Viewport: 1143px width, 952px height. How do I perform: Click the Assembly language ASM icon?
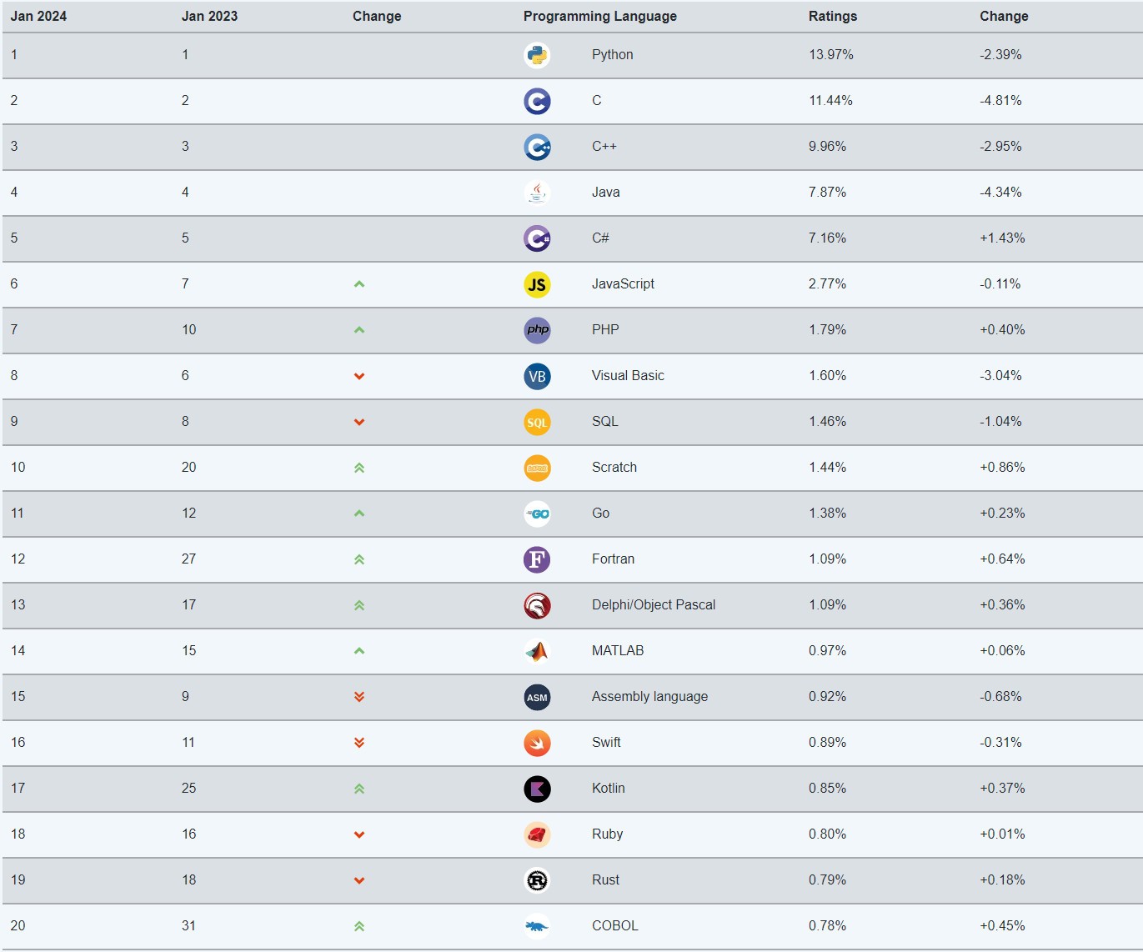(537, 697)
